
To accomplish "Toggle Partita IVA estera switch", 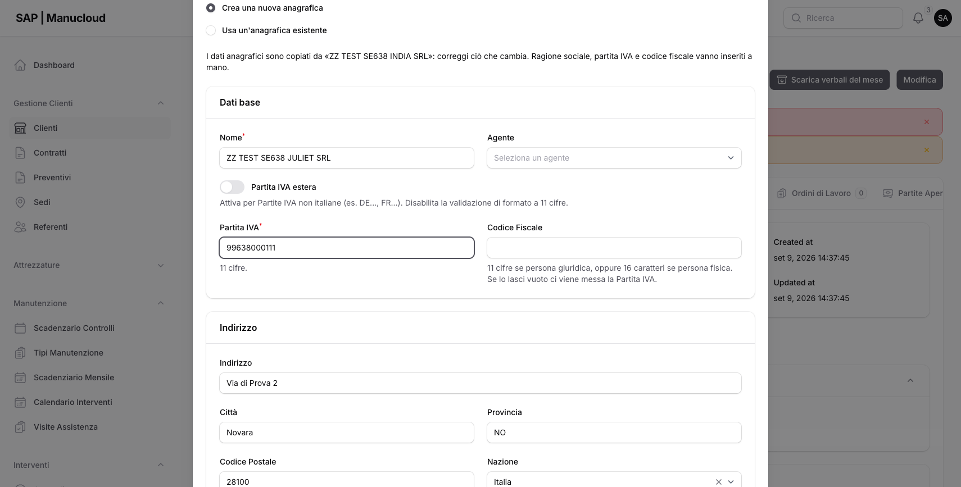I will (x=232, y=187).
